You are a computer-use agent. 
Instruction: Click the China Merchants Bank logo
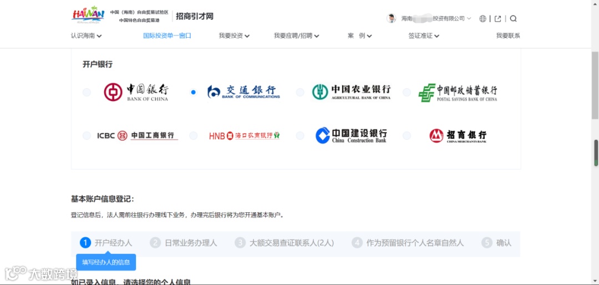click(458, 136)
